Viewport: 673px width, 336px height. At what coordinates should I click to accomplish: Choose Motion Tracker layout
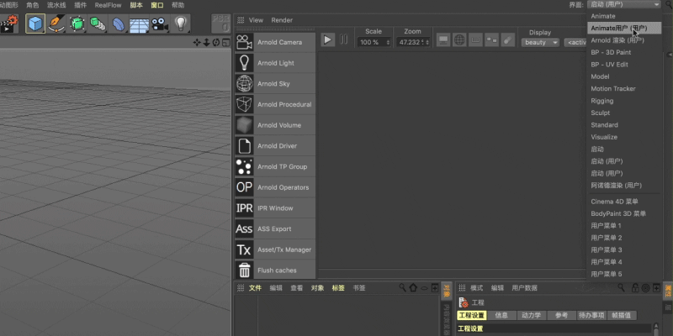tap(624, 89)
